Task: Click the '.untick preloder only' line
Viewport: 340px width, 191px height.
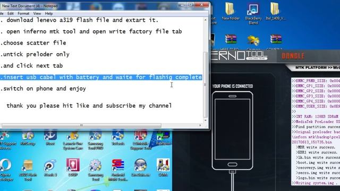Action: tap(35, 54)
